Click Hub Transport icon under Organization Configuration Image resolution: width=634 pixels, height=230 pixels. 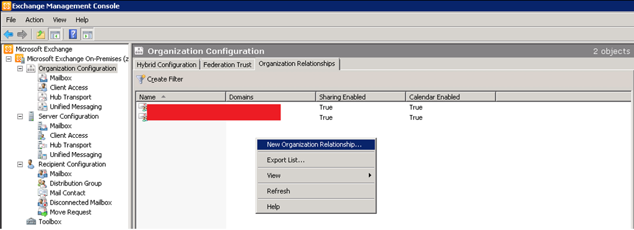tap(43, 97)
